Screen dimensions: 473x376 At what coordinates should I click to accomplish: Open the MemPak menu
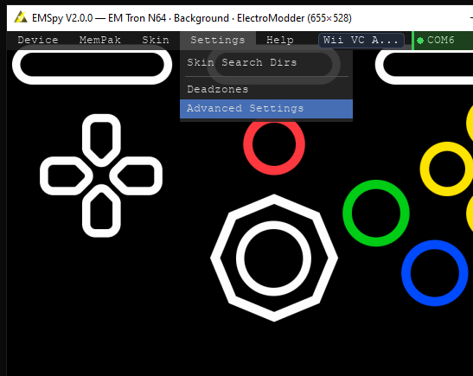pyautogui.click(x=99, y=40)
